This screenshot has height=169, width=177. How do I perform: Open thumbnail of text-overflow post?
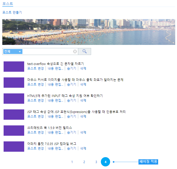pos(14,67)
